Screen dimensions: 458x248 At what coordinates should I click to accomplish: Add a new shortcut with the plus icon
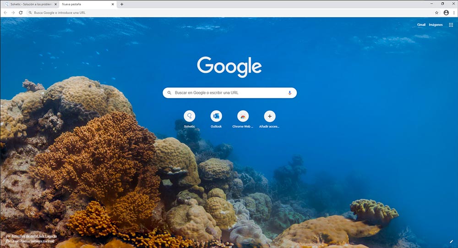click(x=270, y=116)
